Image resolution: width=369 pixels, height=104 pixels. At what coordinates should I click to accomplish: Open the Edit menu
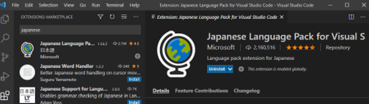tap(29, 5)
